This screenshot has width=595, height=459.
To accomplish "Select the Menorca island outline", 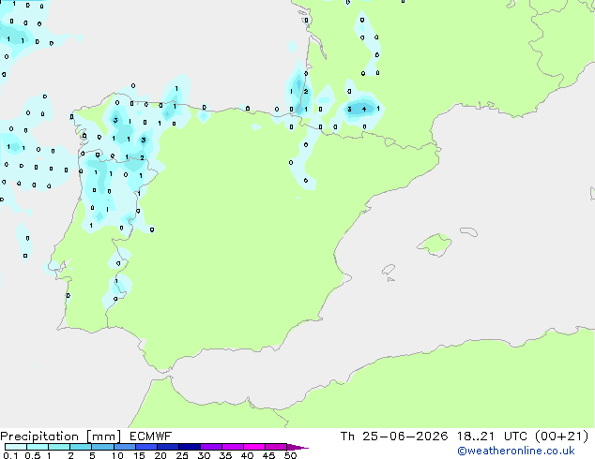I will 468,231.
